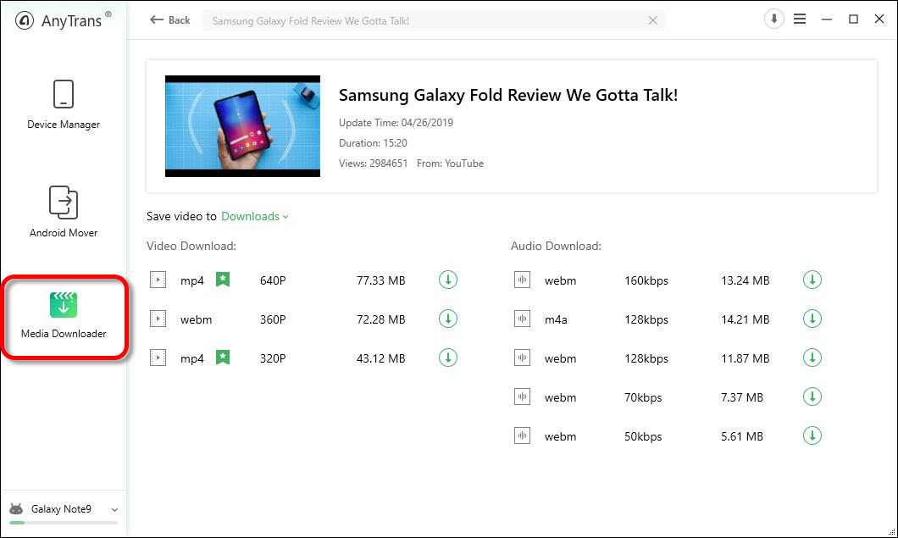Download the mp4 320P video

click(448, 358)
